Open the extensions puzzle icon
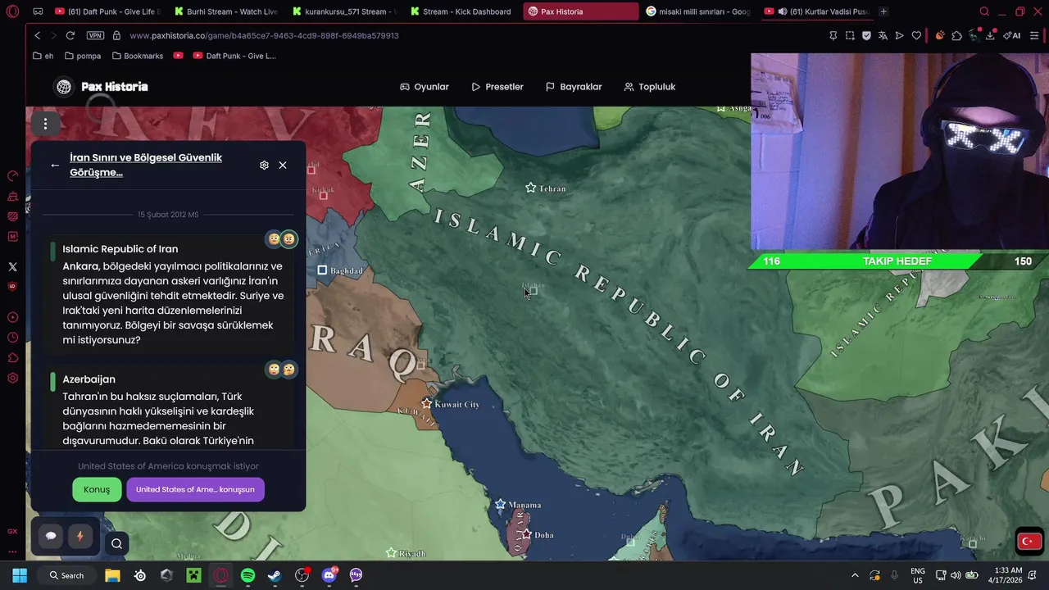Image resolution: width=1049 pixels, height=590 pixels. tap(956, 35)
